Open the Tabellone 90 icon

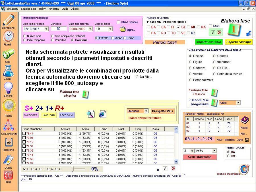tap(9, 143)
